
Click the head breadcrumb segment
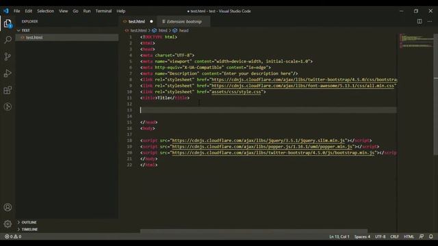[x=184, y=30]
